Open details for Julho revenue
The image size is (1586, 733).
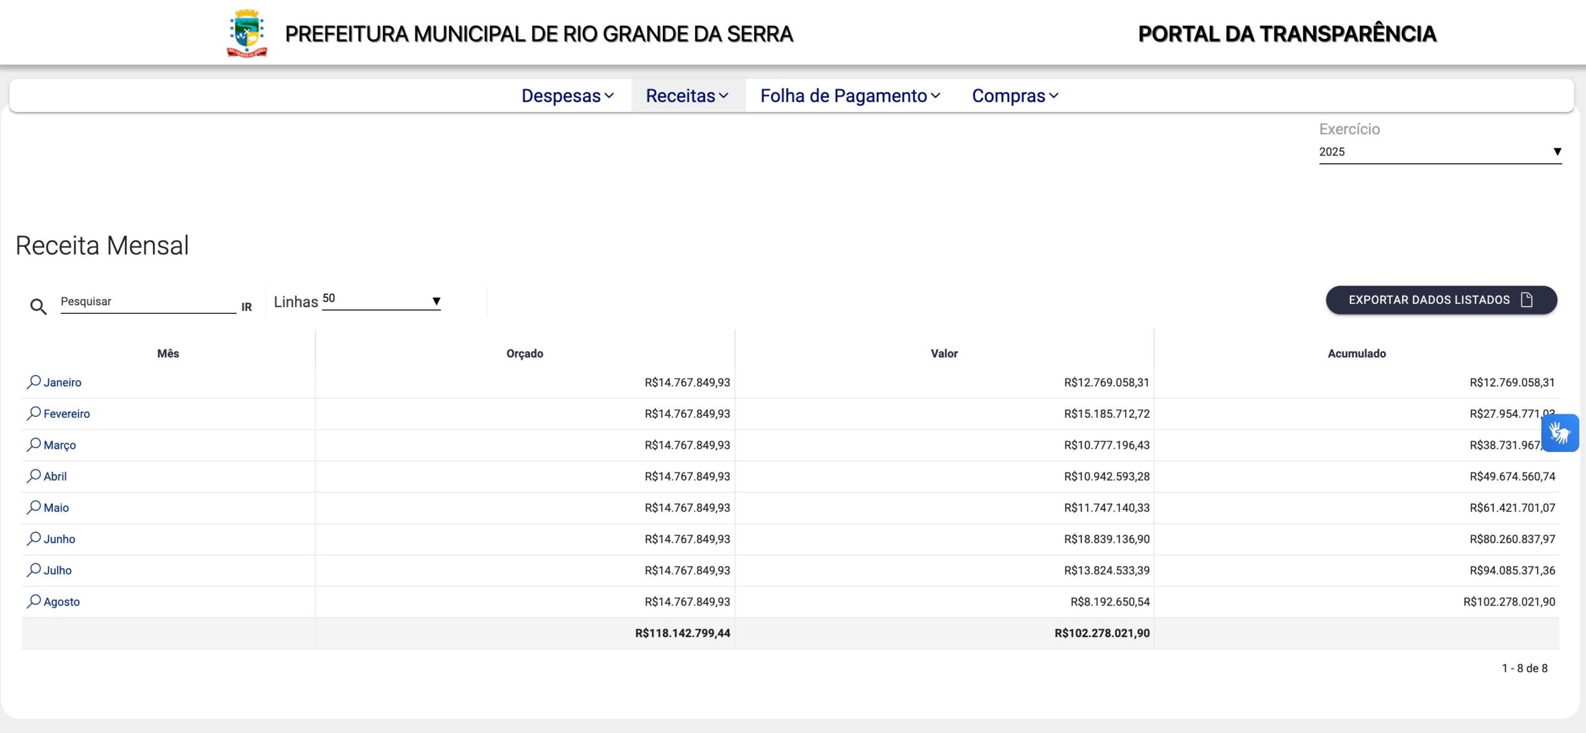pyautogui.click(x=57, y=570)
